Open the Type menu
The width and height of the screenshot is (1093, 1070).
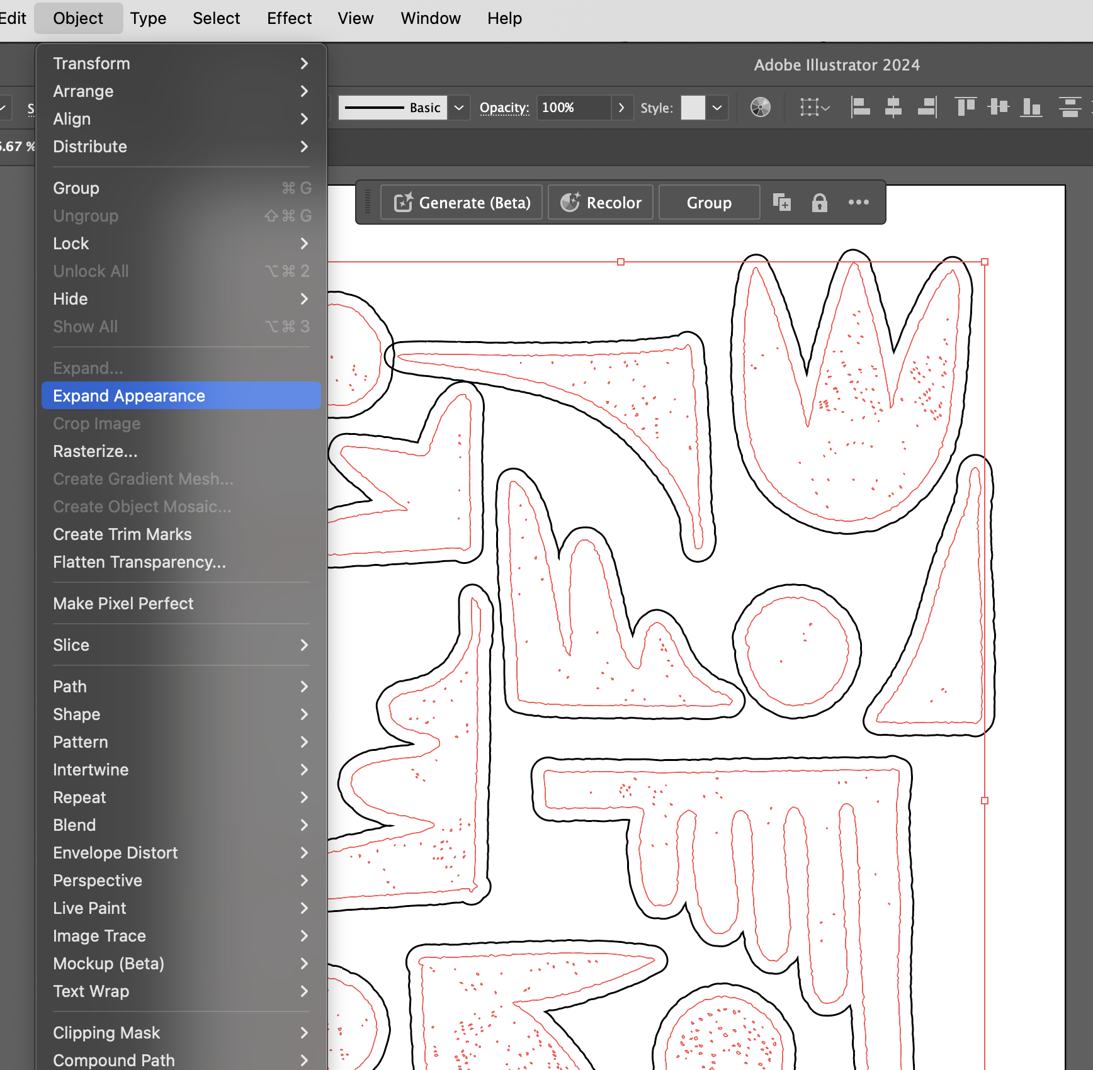(x=149, y=18)
